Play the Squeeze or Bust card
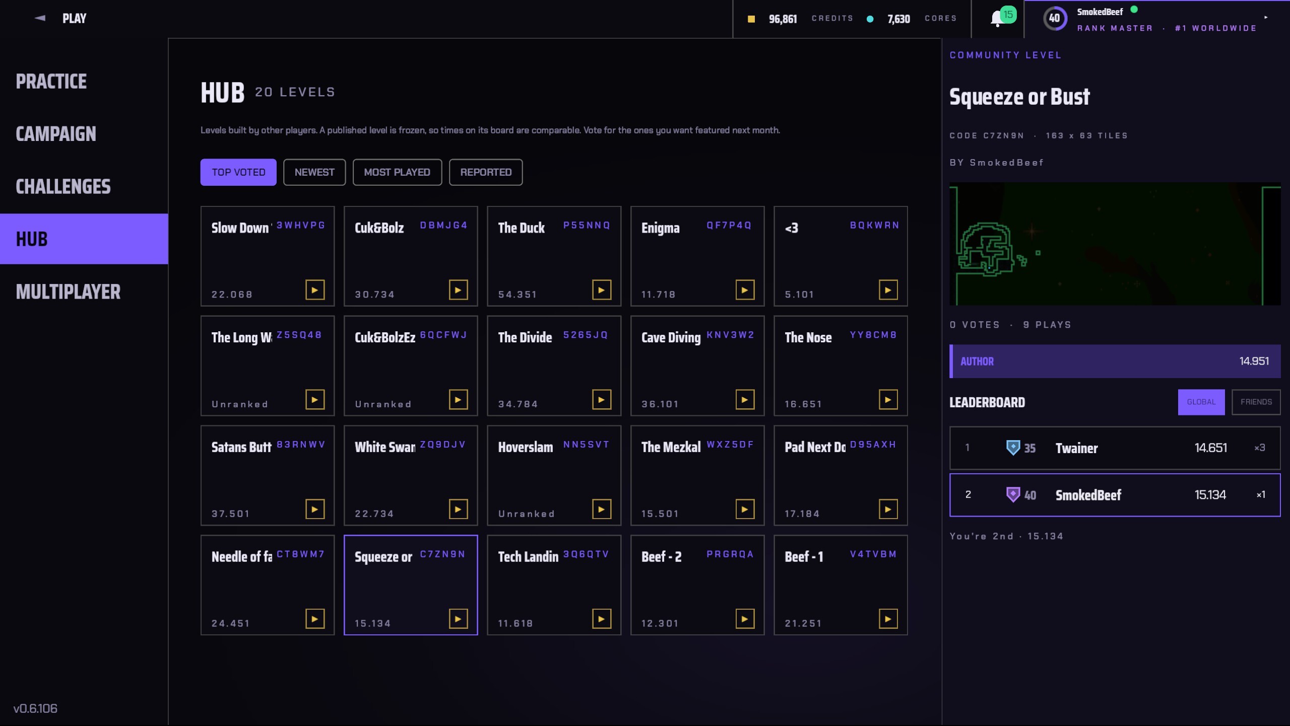The width and height of the screenshot is (1290, 726). pyautogui.click(x=458, y=619)
